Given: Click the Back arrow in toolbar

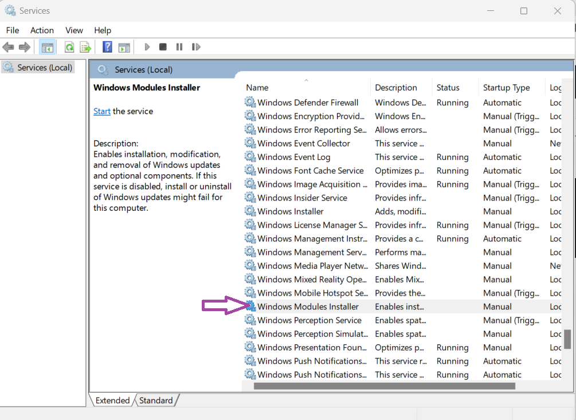Looking at the screenshot, I should [x=8, y=47].
